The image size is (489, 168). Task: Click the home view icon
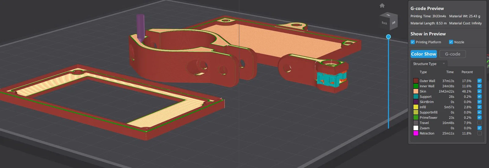(x=382, y=5)
